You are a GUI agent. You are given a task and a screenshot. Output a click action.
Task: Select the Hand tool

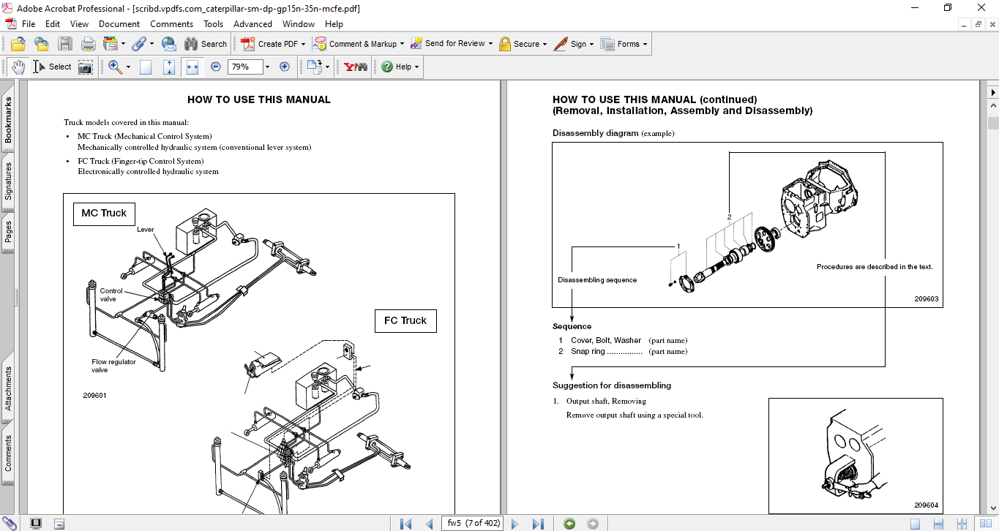(x=18, y=67)
